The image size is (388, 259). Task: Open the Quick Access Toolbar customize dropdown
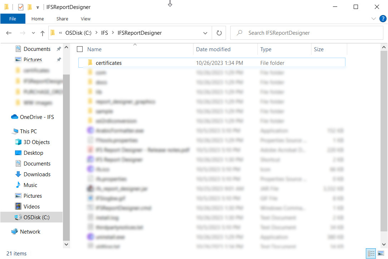(x=38, y=8)
